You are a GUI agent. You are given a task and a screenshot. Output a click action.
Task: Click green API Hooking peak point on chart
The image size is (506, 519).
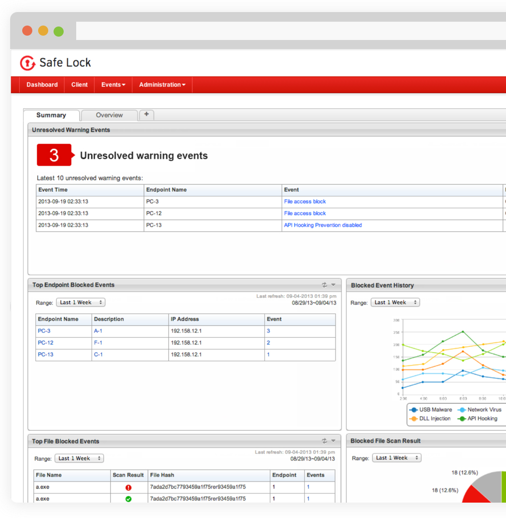pos(463,332)
